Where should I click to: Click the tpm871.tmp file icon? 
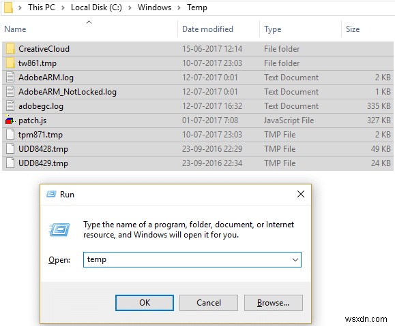(10, 135)
